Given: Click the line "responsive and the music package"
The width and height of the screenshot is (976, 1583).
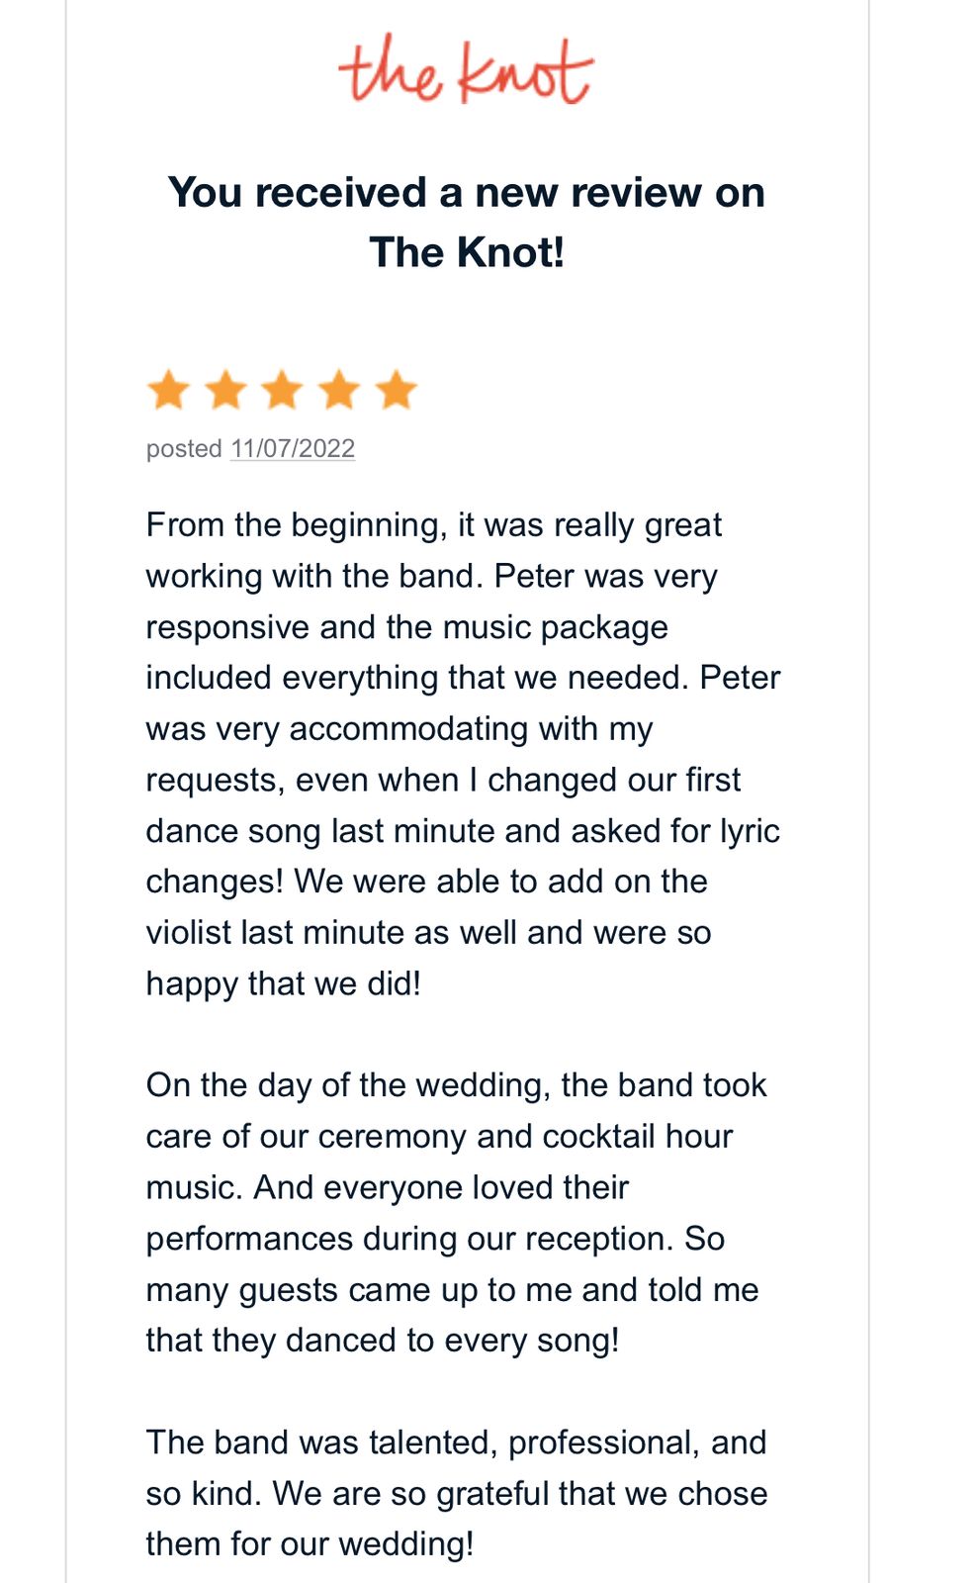Looking at the screenshot, I should (406, 627).
